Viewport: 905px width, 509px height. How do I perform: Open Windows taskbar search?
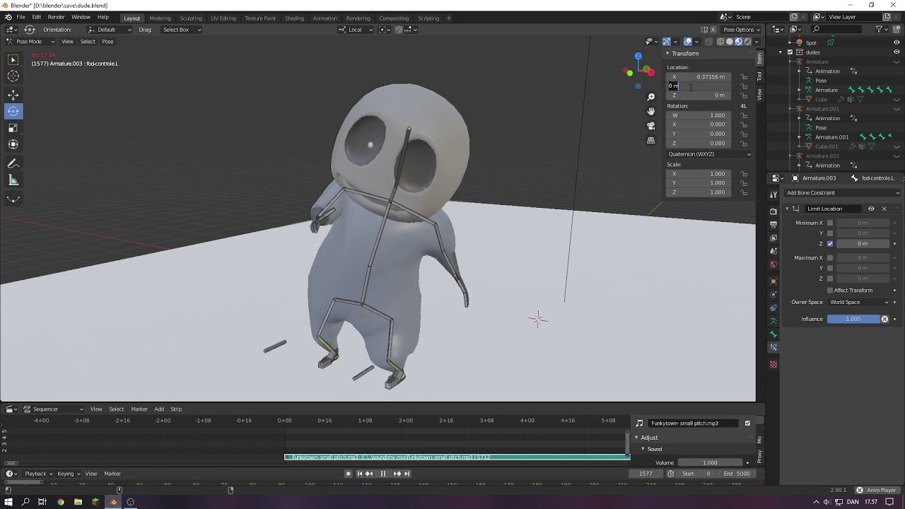[x=25, y=502]
